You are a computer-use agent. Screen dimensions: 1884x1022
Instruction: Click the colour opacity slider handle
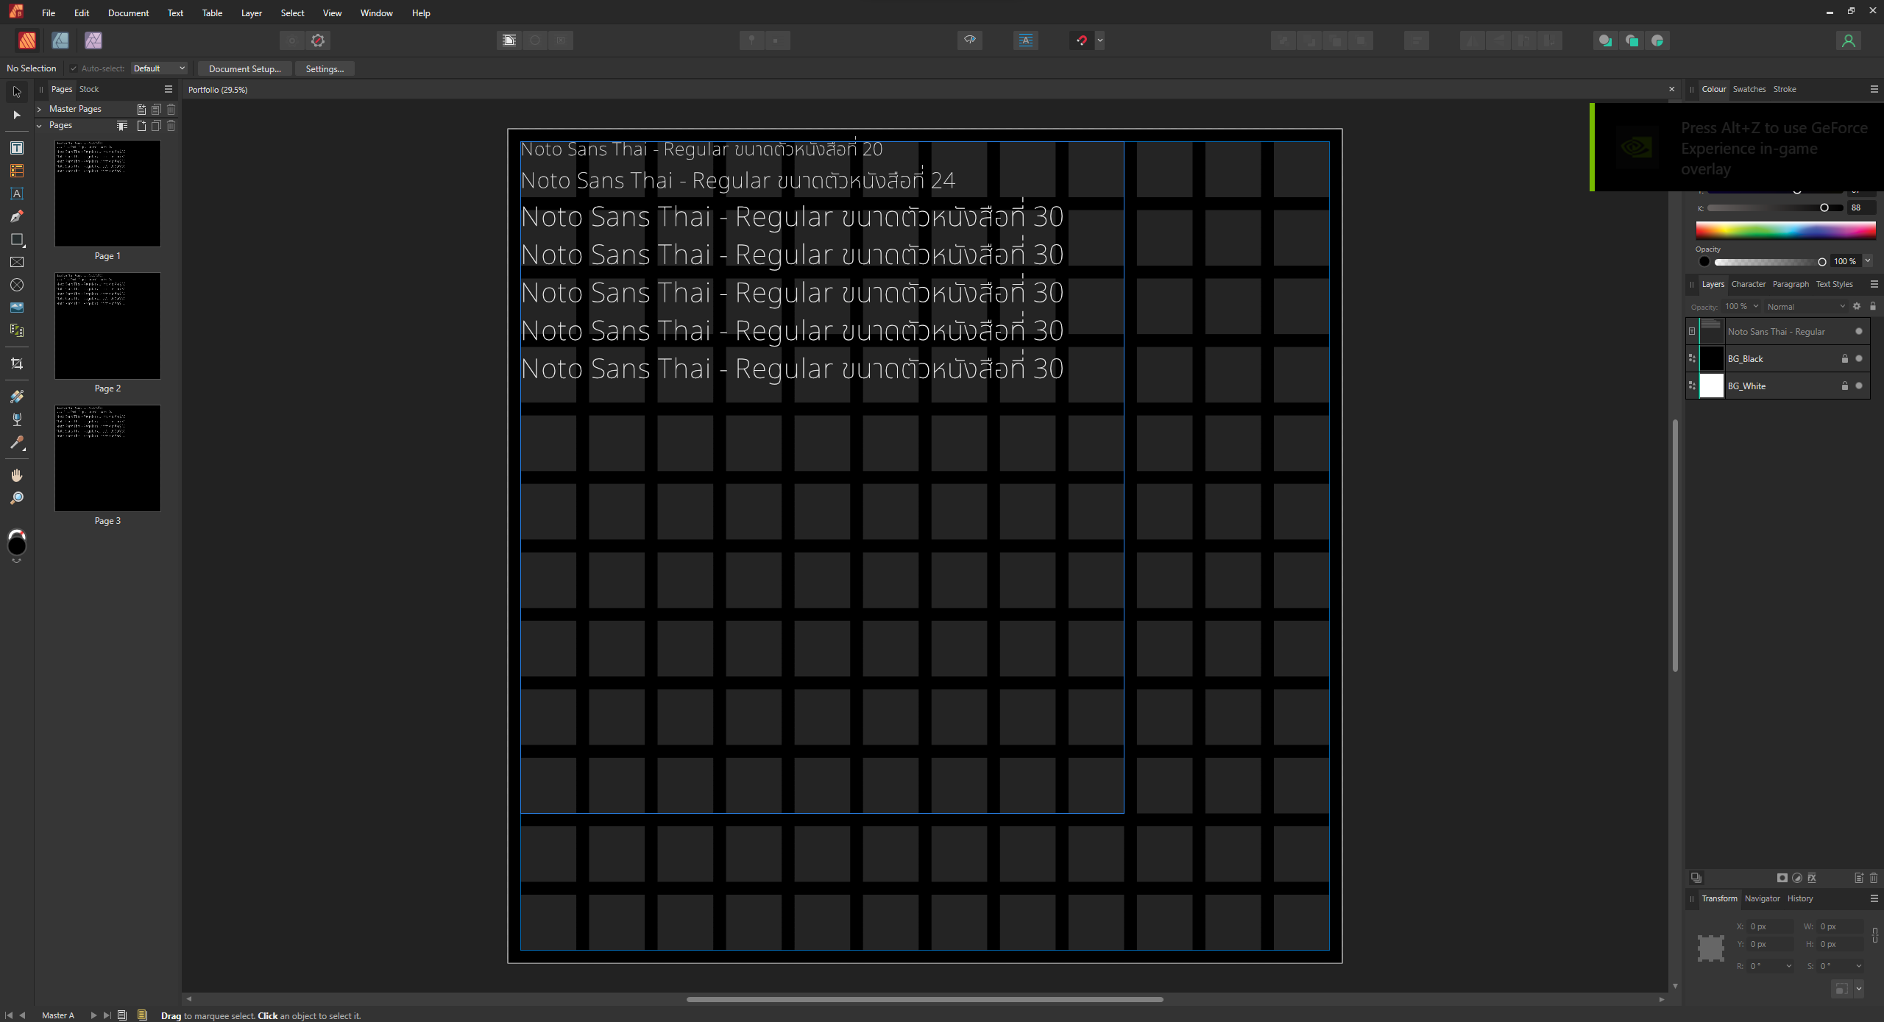coord(1822,261)
